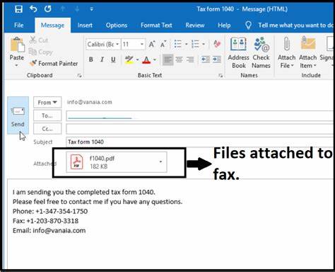Click Cut in the Clipboard group

pyautogui.click(x=39, y=40)
